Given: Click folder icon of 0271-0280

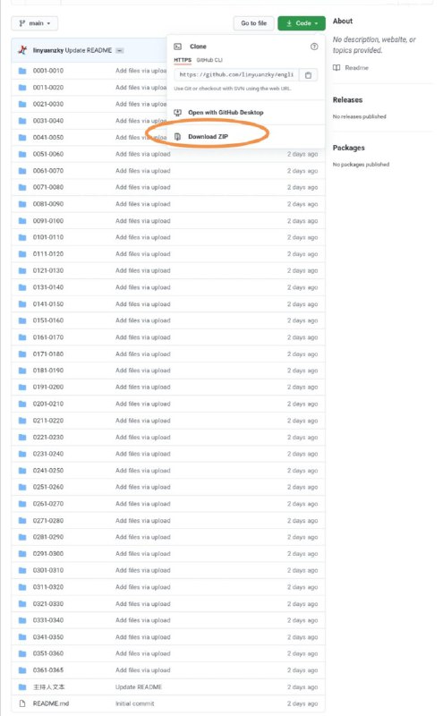Looking at the screenshot, I should click(21, 521).
